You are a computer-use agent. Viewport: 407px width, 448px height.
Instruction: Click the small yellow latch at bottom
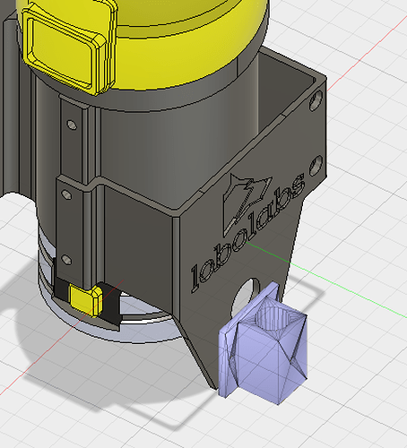click(x=86, y=300)
